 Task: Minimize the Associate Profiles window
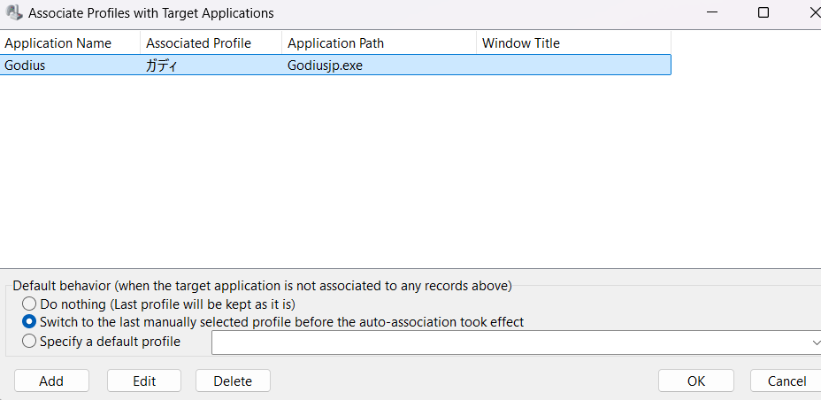click(x=712, y=12)
